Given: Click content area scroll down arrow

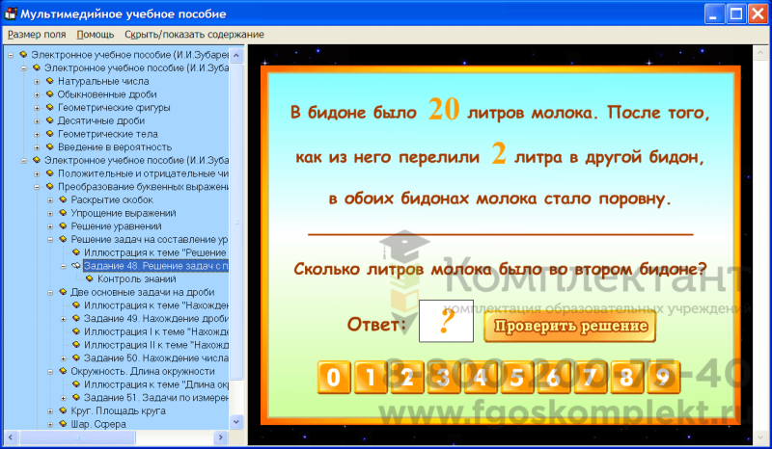Looking at the screenshot, I should (x=760, y=437).
